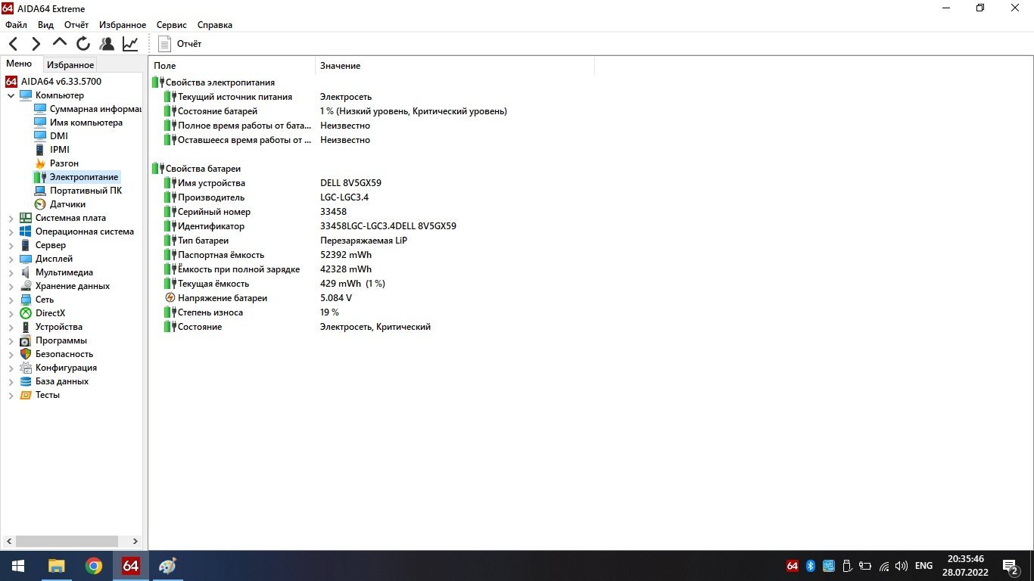Click the battery icon next to Электропитание in the tree

[x=40, y=177]
